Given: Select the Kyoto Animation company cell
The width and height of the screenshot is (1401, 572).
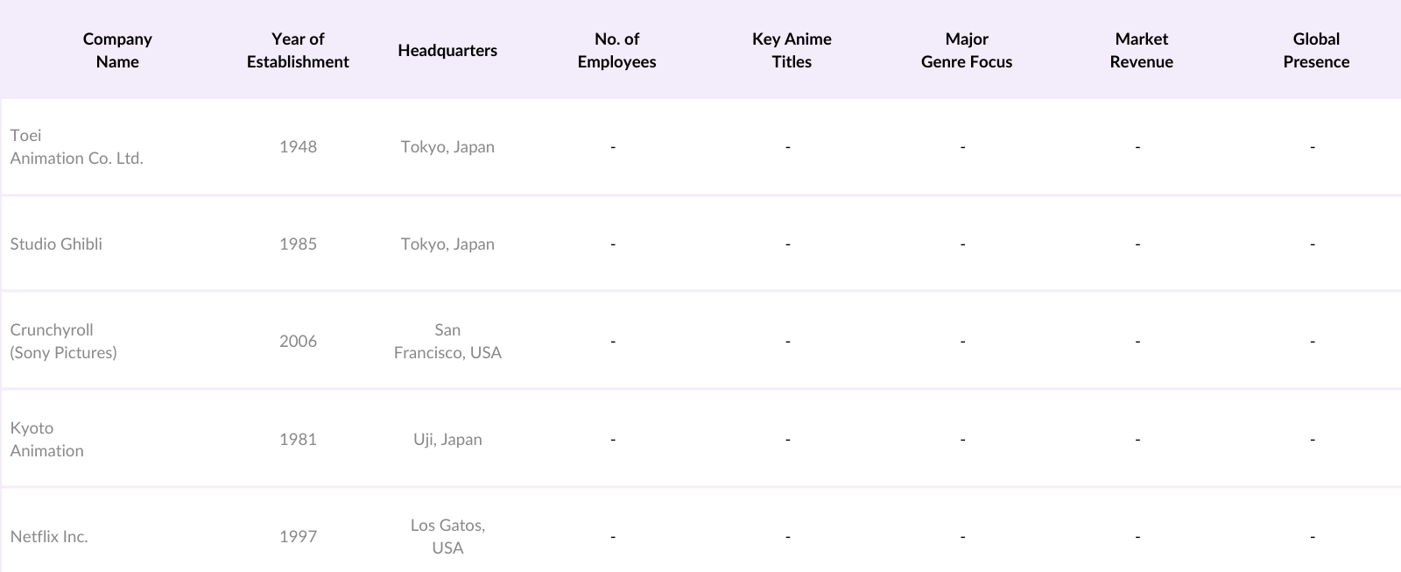Looking at the screenshot, I should (47, 440).
